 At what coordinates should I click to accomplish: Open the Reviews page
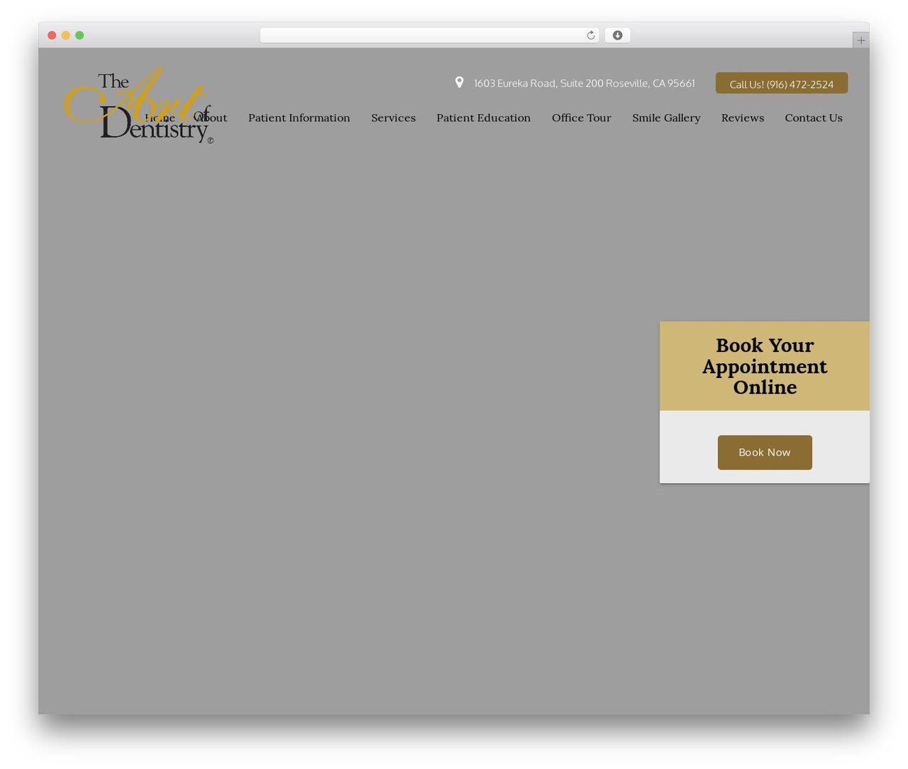(743, 118)
